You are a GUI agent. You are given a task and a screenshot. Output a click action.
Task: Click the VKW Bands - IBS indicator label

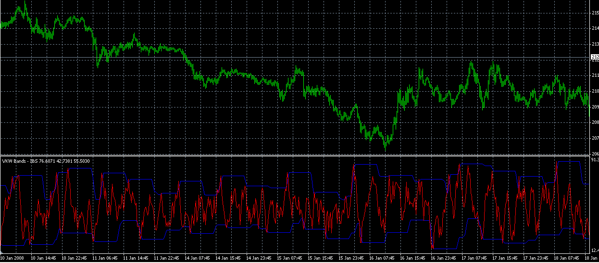[x=47, y=160]
